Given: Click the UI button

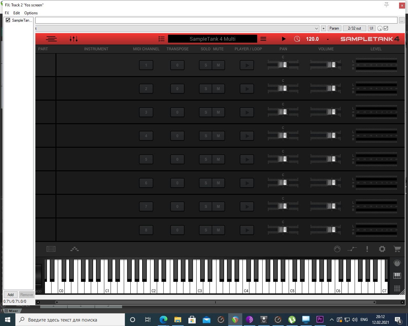Looking at the screenshot, I should click(x=371, y=28).
